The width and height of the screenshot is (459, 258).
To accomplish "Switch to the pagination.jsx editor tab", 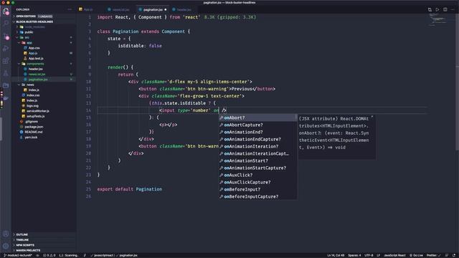I will coord(153,9).
